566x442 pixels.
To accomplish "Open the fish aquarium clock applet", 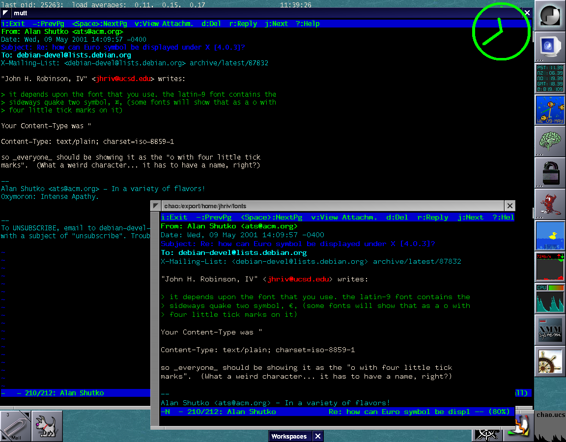I will 550,110.
